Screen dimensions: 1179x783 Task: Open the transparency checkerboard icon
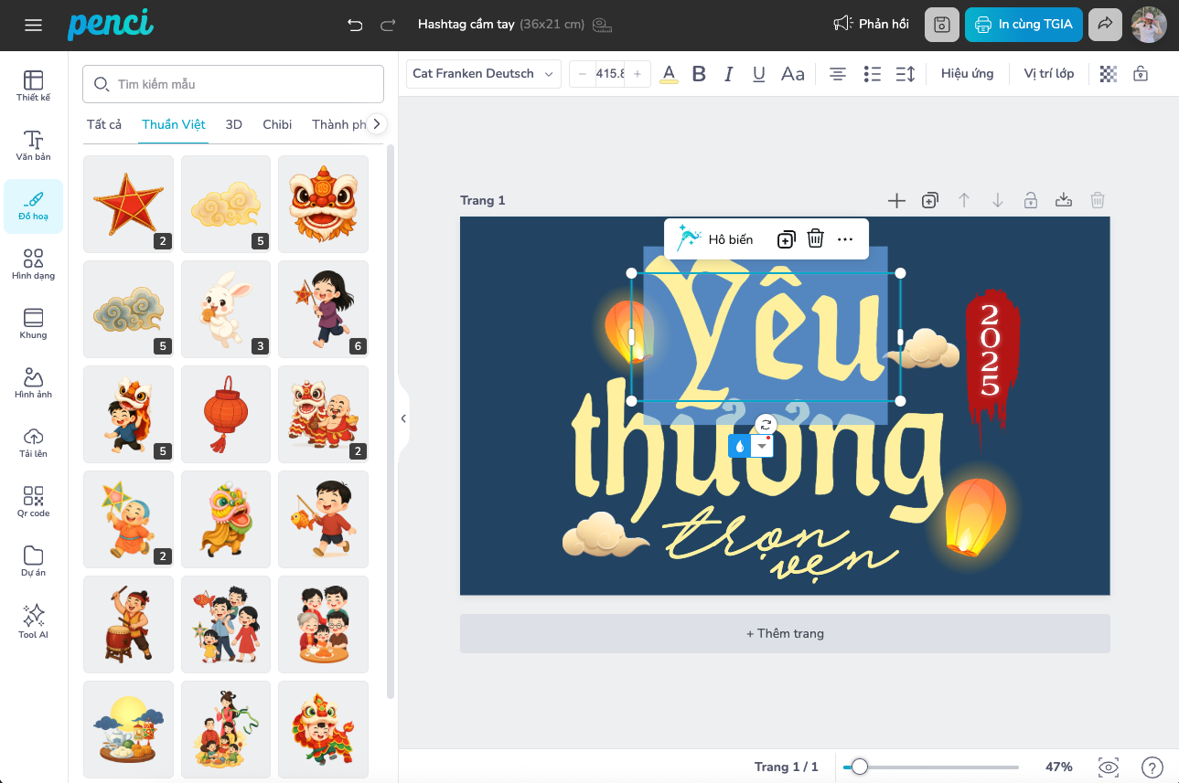[1109, 74]
